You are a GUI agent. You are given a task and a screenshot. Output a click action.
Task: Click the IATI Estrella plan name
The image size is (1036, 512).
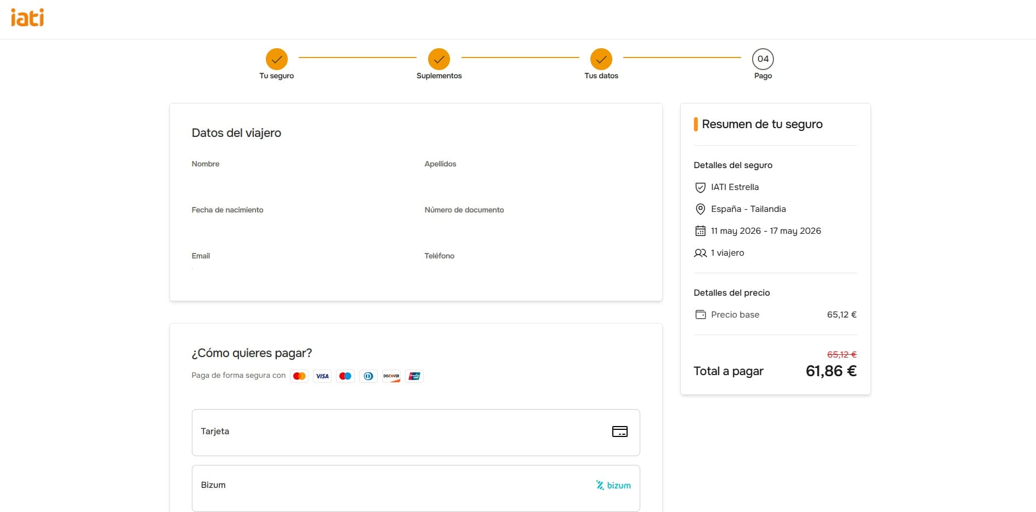coord(735,187)
